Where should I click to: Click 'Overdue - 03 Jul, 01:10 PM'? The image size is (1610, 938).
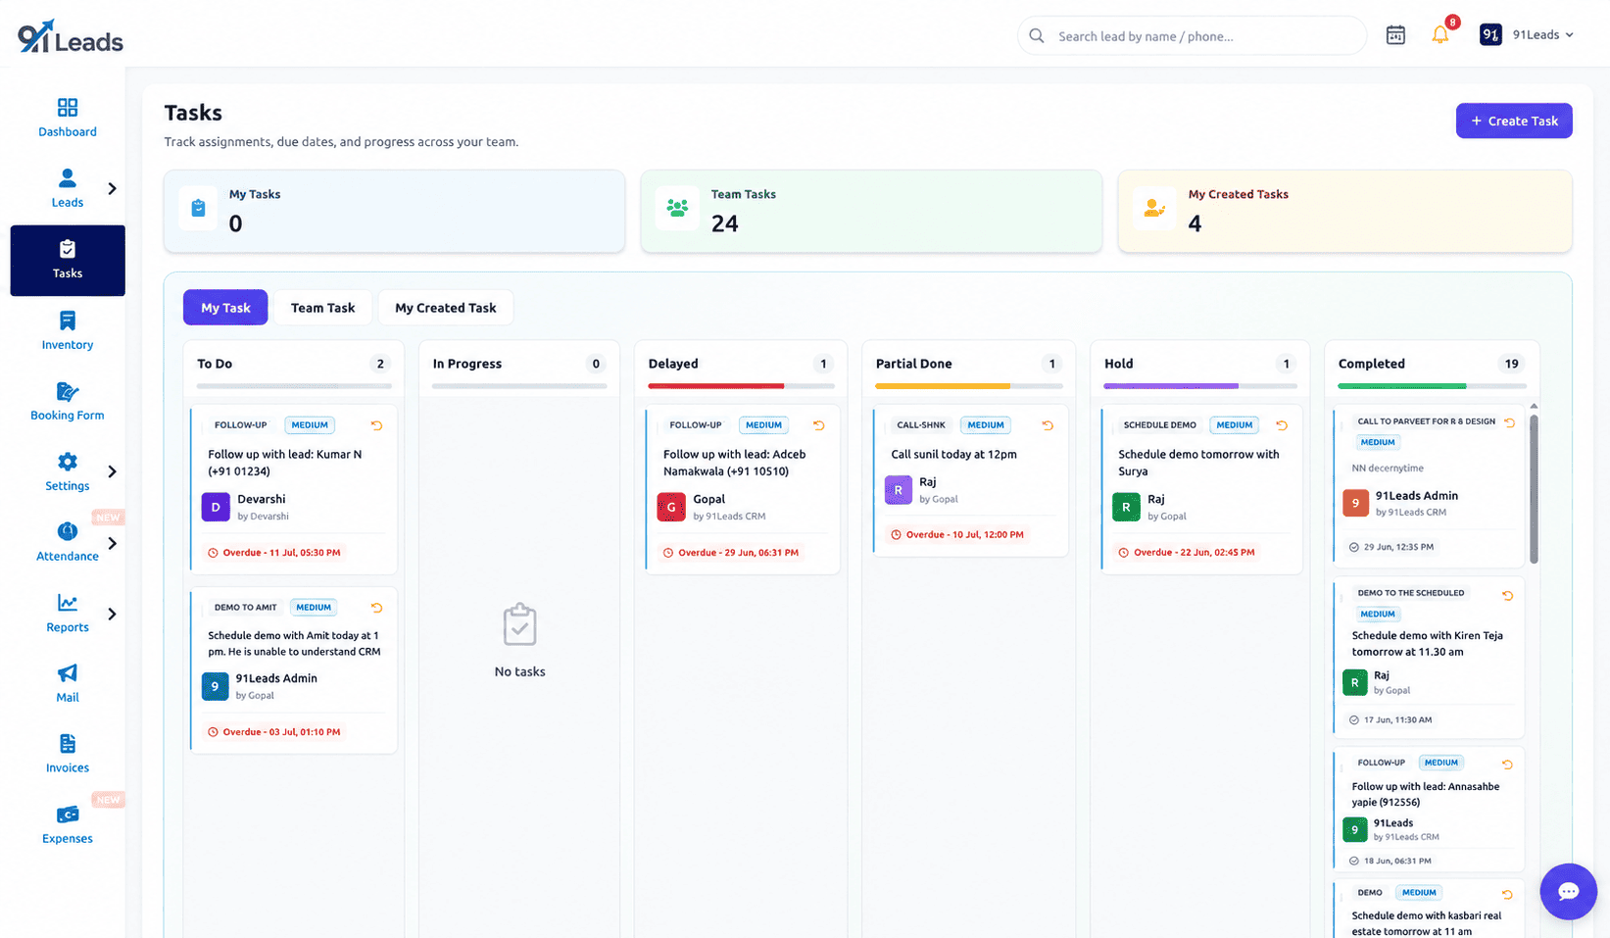pos(274,732)
